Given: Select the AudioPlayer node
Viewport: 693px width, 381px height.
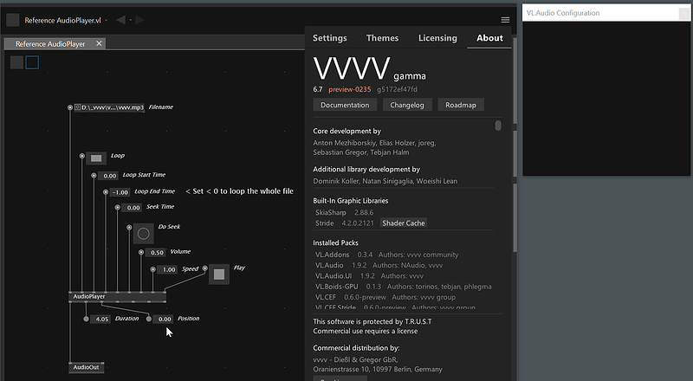Looking at the screenshot, I should click(118, 297).
